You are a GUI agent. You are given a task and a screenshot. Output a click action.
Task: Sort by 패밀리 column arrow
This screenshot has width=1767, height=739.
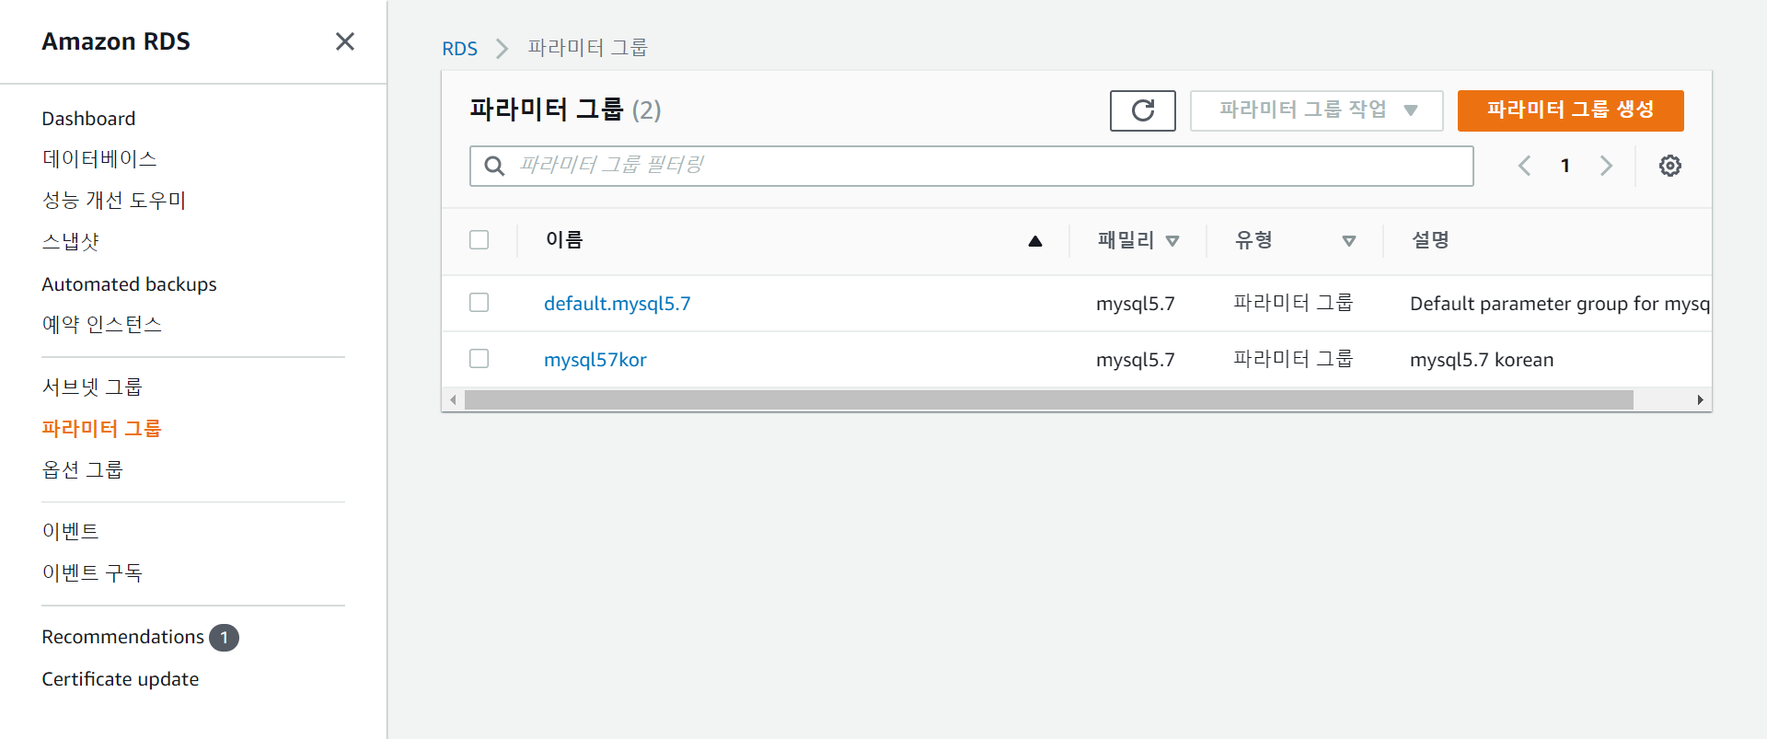(1172, 241)
